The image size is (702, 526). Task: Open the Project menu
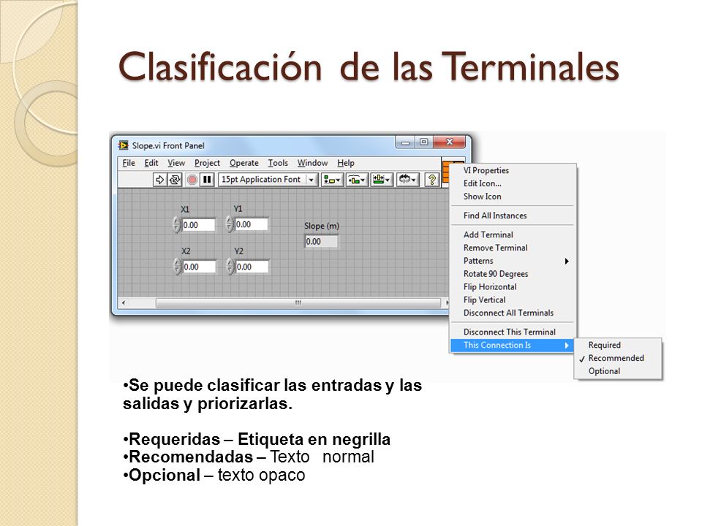[x=207, y=163]
